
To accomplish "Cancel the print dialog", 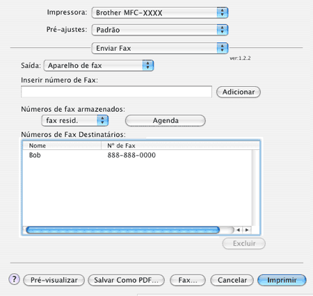I will click(x=232, y=280).
